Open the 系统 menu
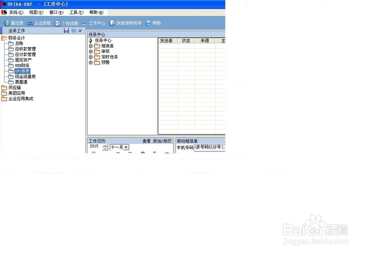 click(16, 12)
